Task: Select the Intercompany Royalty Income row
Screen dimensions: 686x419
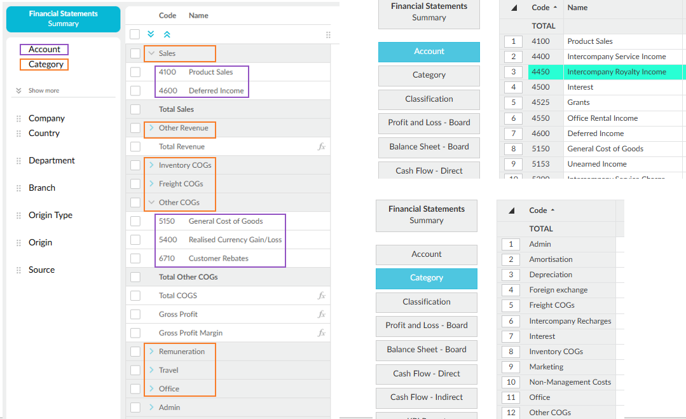Action: [616, 72]
